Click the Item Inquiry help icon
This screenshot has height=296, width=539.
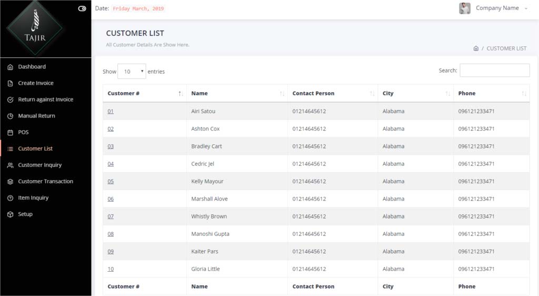point(11,198)
